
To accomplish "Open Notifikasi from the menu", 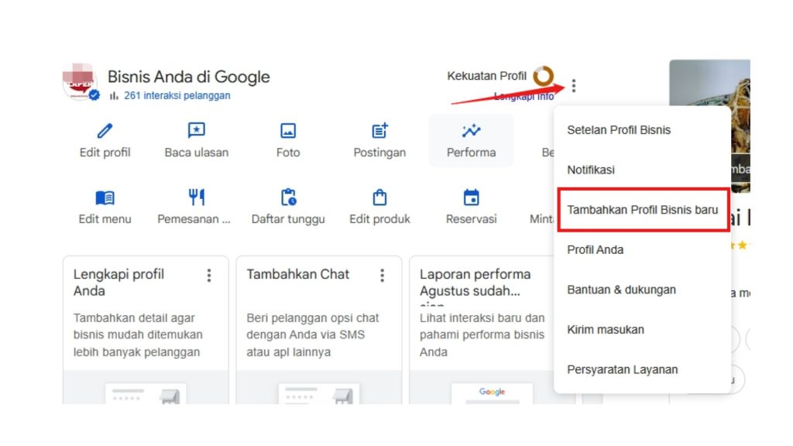I will 591,170.
